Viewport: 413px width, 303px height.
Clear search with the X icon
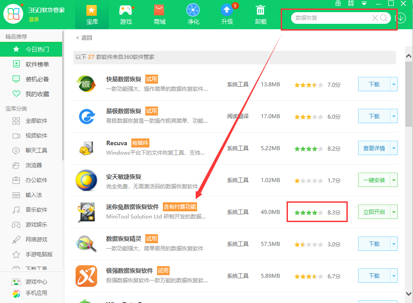pyautogui.click(x=375, y=18)
